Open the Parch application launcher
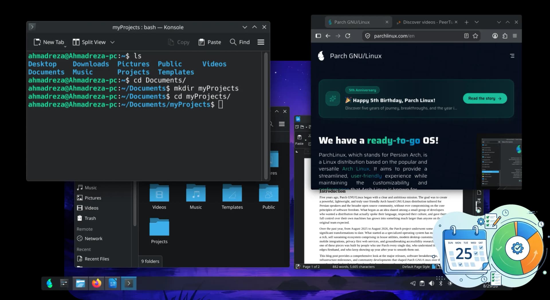The image size is (550, 300). (x=50, y=283)
